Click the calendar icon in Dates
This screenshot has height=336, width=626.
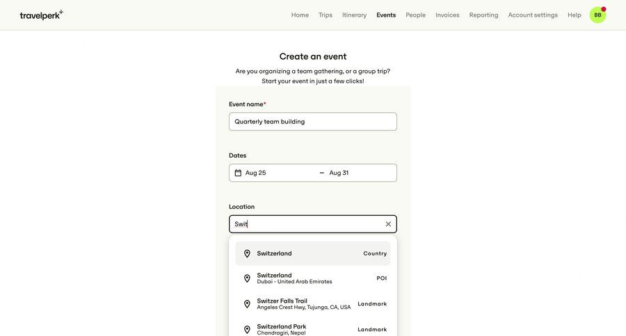(238, 173)
